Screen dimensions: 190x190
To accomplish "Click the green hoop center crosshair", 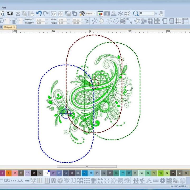I will point(112,91).
